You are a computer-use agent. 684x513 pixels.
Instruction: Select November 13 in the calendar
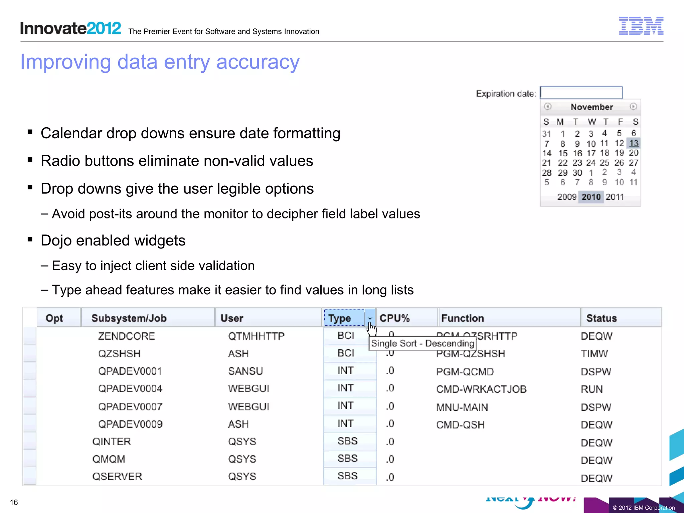pyautogui.click(x=634, y=143)
